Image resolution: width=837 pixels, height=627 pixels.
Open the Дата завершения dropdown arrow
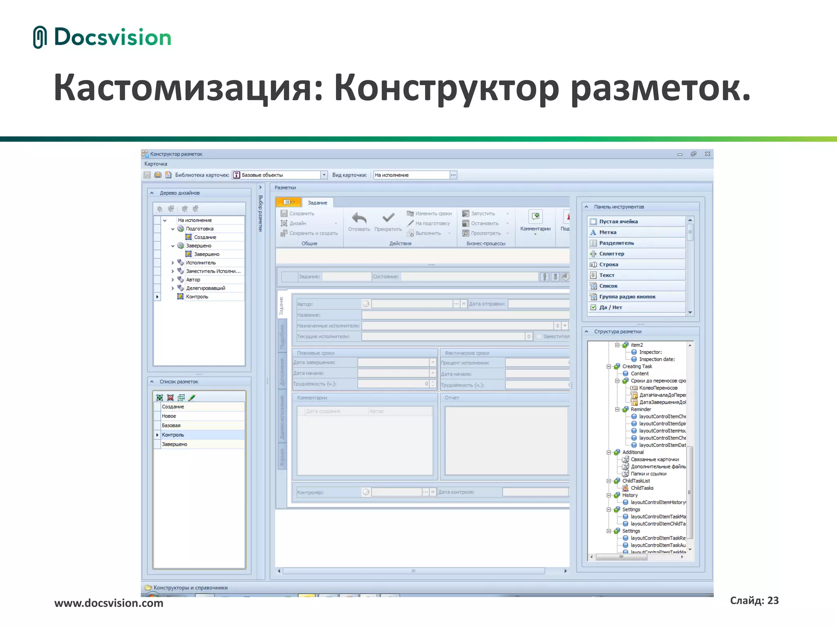pyautogui.click(x=433, y=362)
